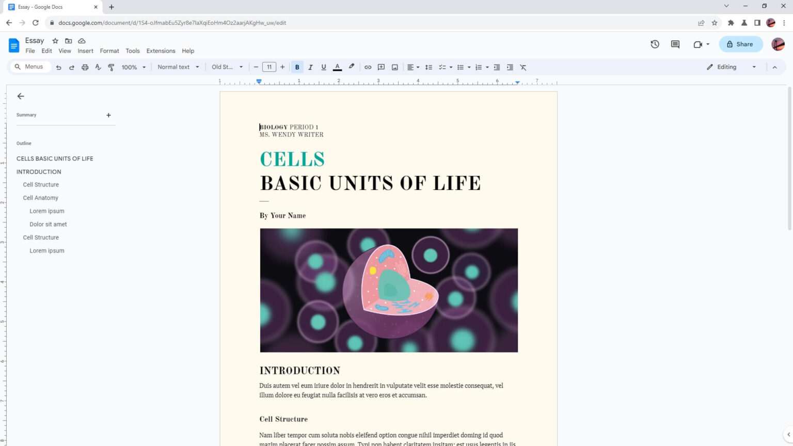Image resolution: width=793 pixels, height=446 pixels.
Task: Click the clear formatting icon
Action: point(523,67)
